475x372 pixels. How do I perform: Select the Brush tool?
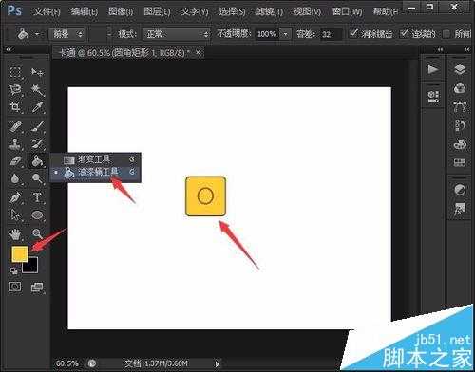coord(37,126)
